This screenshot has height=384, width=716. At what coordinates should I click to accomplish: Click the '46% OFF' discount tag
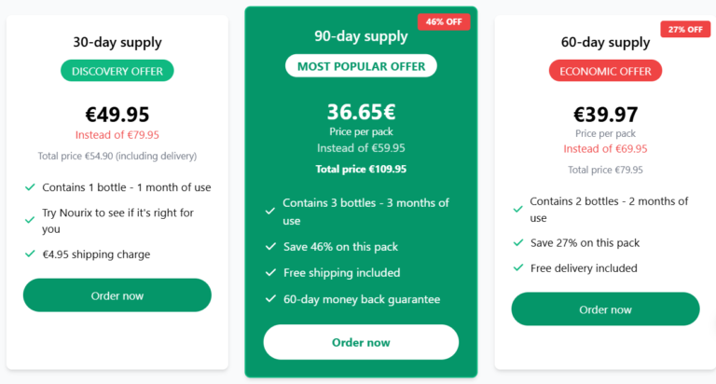coord(444,21)
